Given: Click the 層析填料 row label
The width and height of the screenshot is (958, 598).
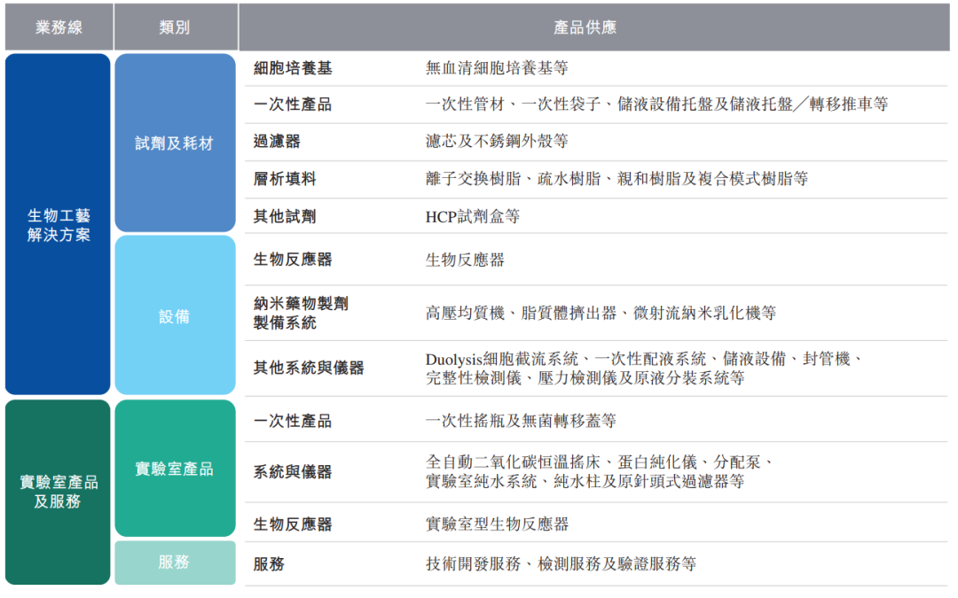Looking at the screenshot, I should click(x=285, y=179).
